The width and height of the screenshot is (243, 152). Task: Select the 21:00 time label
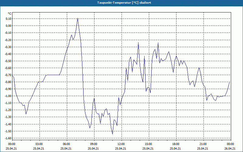[x=204, y=144]
